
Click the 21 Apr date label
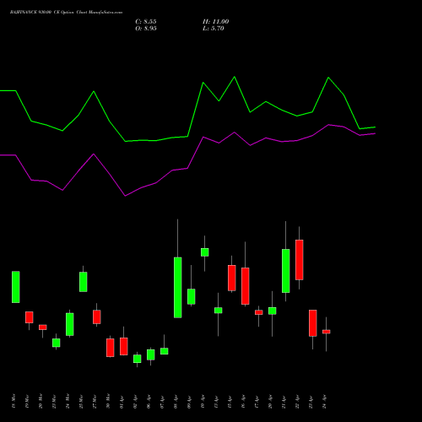click(x=284, y=402)
